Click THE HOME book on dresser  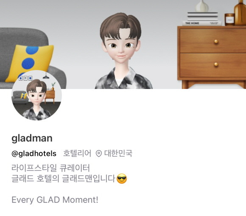[202, 23]
